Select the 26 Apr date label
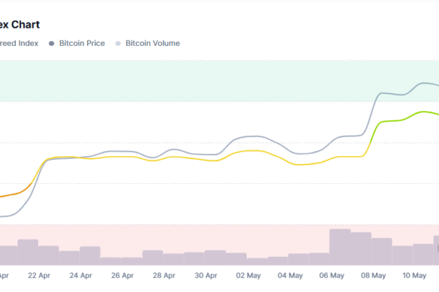Screen dimensions: 439x292 tap(122, 275)
